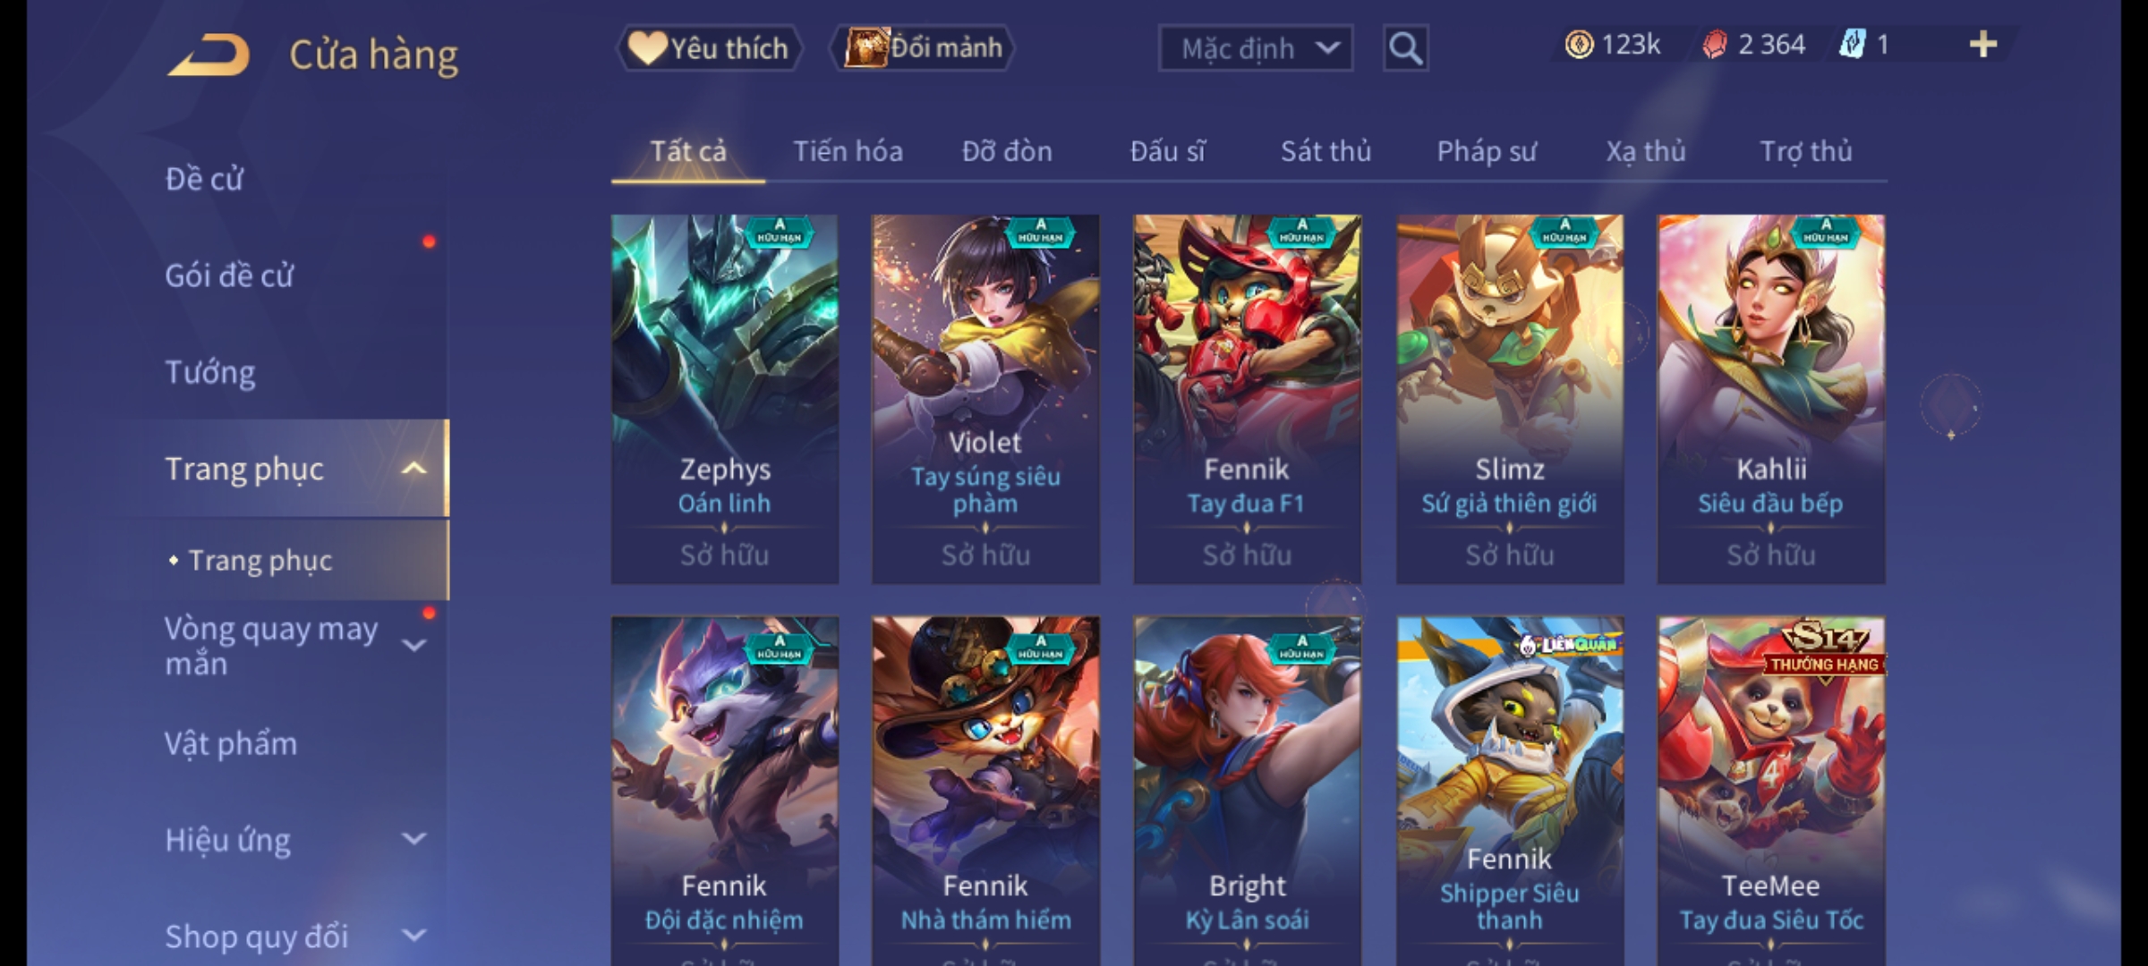This screenshot has width=2148, height=966.
Task: Switch to the Tiến hóa tab
Action: [848, 151]
